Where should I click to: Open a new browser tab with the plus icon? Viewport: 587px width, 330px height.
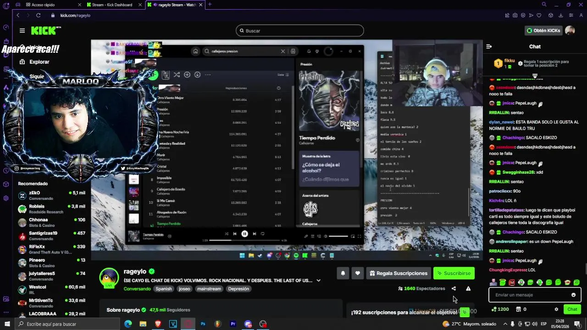coord(210,5)
